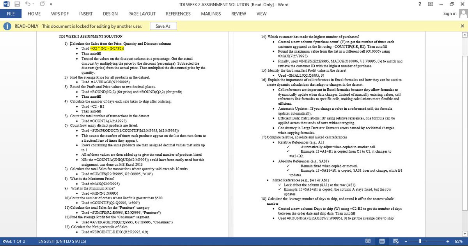468x246 pixels.
Task: Switch to the REVIEW tab
Action: pos(239,14)
